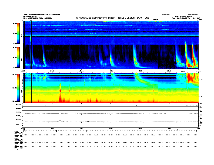Image resolution: width=214 pixels, height=165 pixels.
Task: Click 16:00 tick label below RAD1 spectrogram
Action: click(140, 71)
